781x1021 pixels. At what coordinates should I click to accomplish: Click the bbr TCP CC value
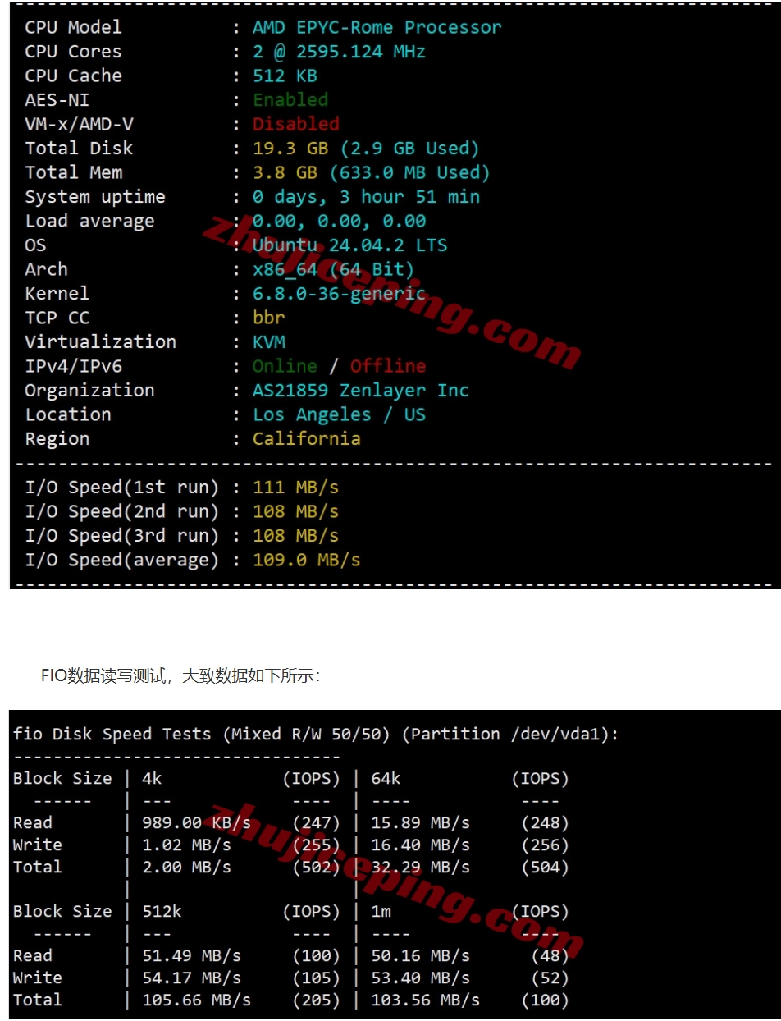point(269,318)
